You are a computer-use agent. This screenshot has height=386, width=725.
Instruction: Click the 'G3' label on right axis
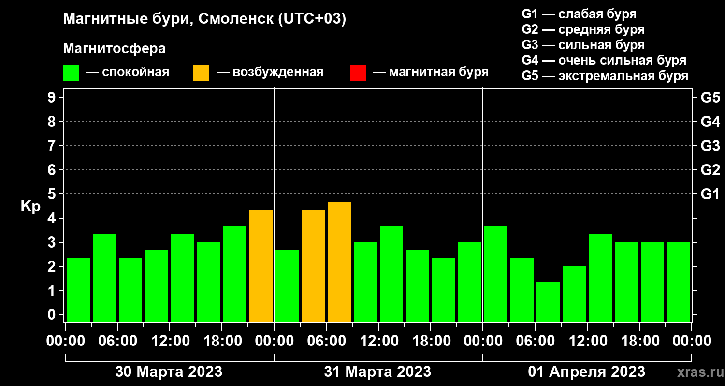pos(710,146)
